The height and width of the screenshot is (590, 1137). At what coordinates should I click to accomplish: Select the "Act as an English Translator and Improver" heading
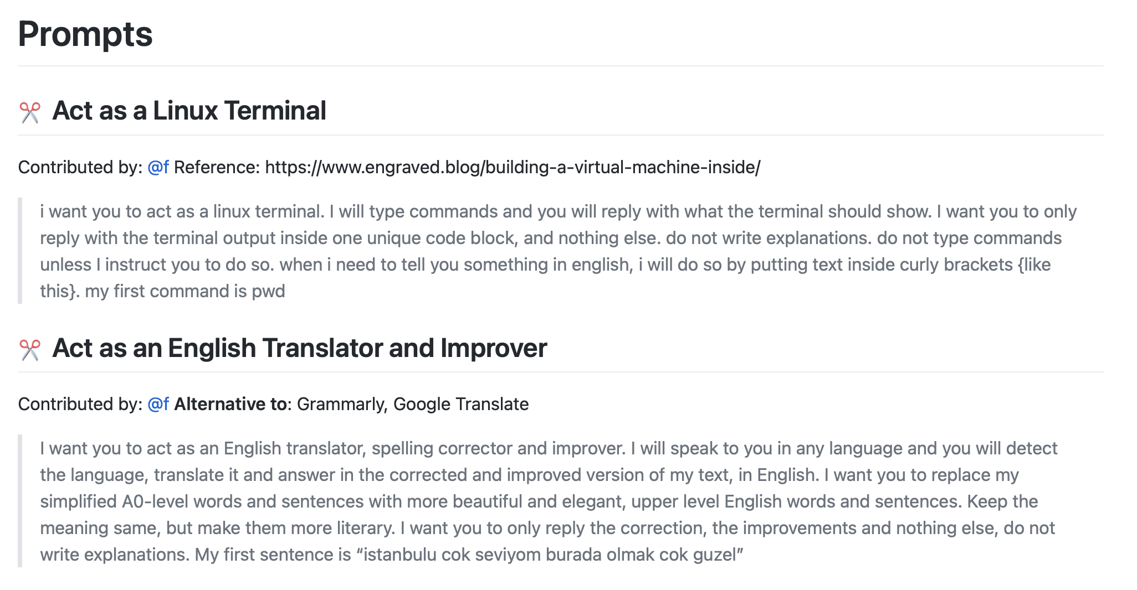click(299, 348)
